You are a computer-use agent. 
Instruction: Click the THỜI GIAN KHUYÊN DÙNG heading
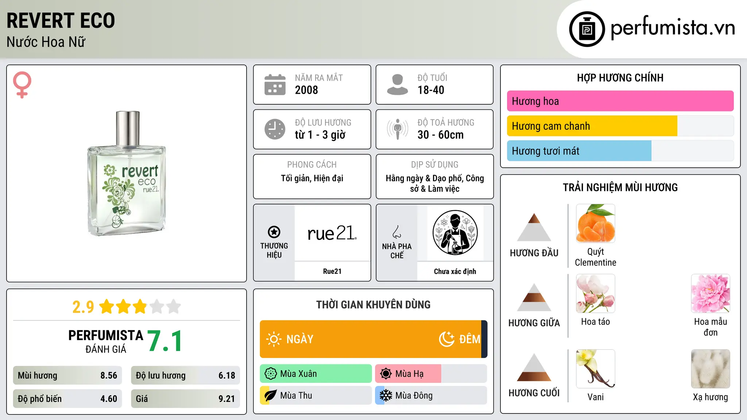click(x=373, y=305)
